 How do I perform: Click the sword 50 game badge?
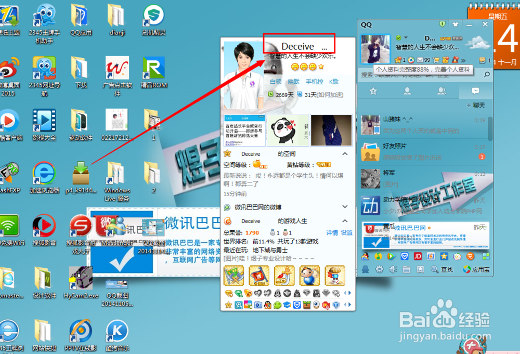pyautogui.click(x=284, y=276)
